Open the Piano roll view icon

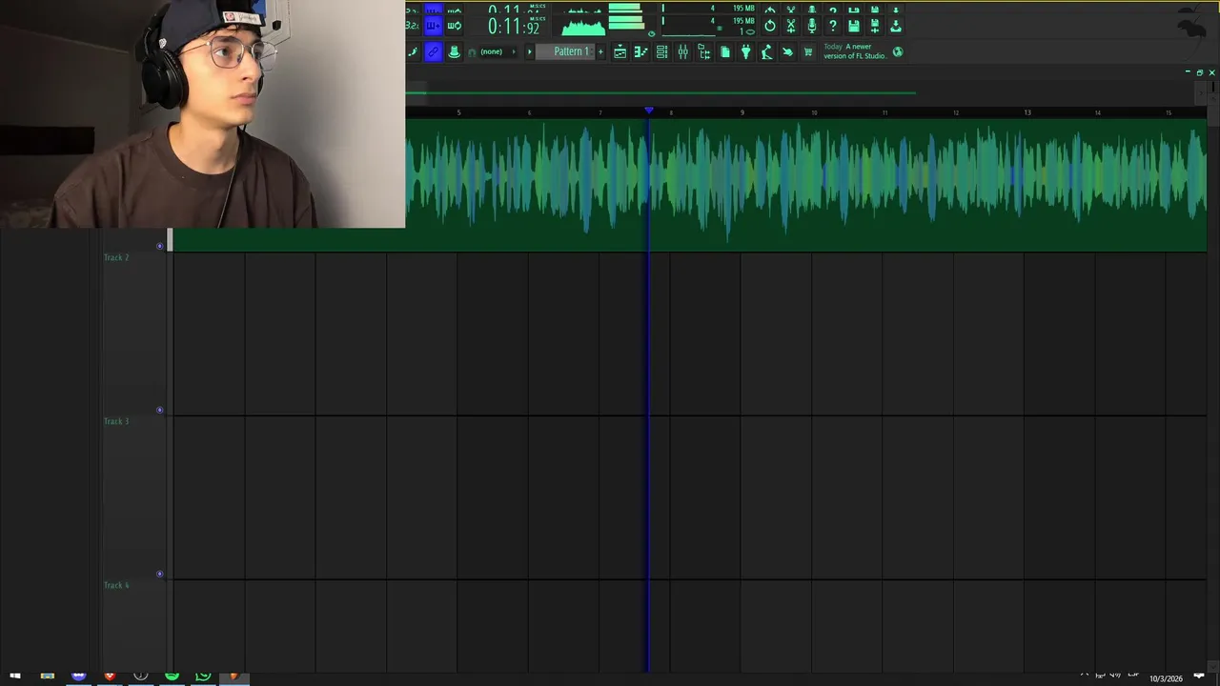pos(640,51)
